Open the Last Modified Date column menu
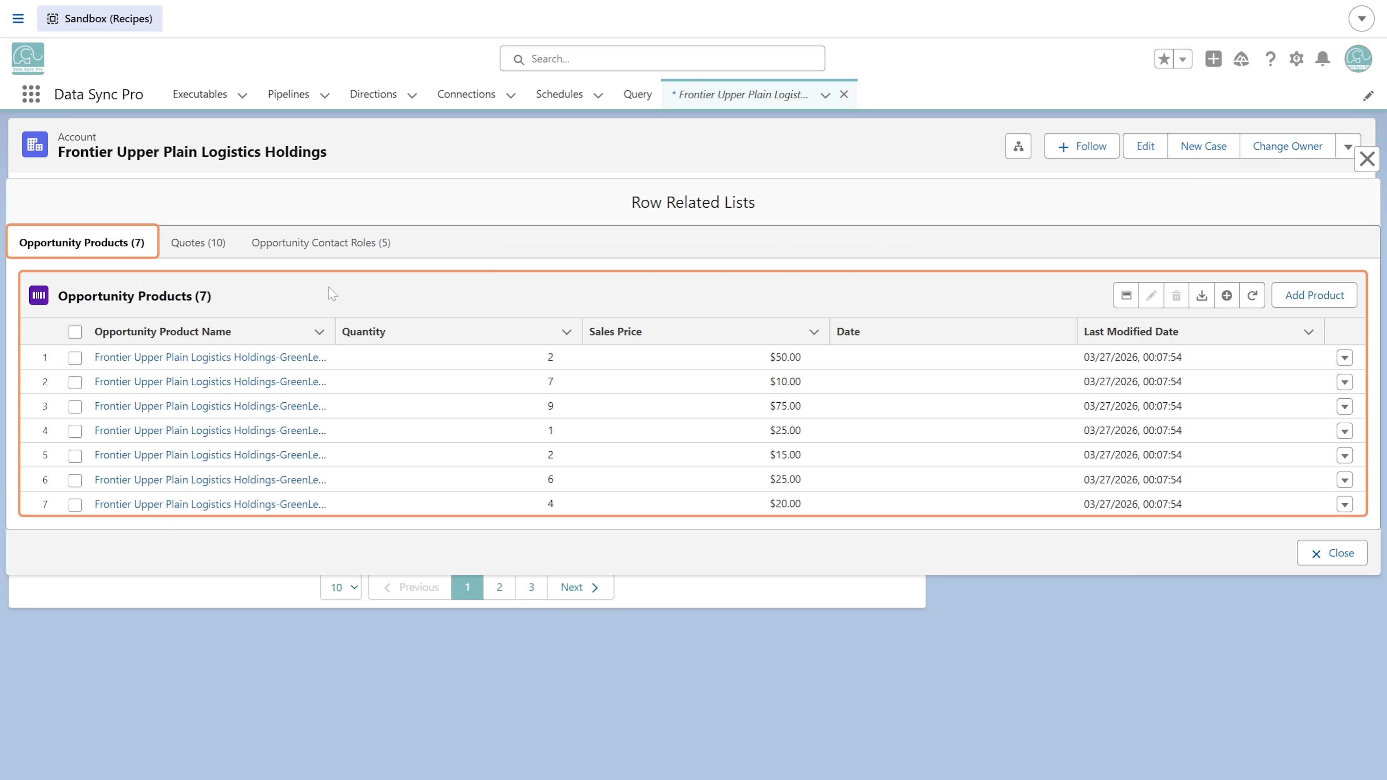 click(1309, 332)
